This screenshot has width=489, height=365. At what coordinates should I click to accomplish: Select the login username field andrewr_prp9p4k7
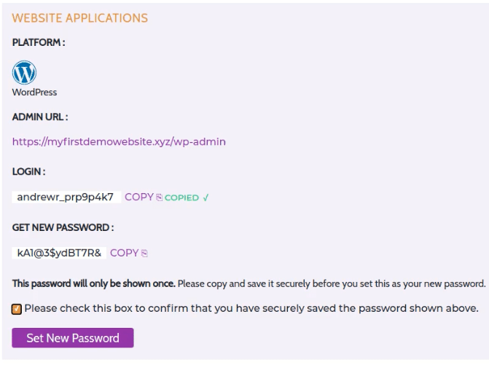click(66, 197)
